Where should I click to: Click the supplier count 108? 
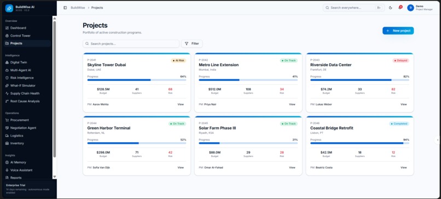point(248,89)
